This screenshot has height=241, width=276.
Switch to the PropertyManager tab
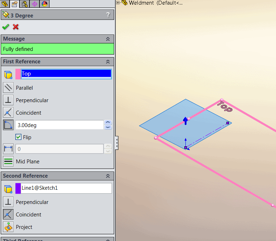click(14, 4)
